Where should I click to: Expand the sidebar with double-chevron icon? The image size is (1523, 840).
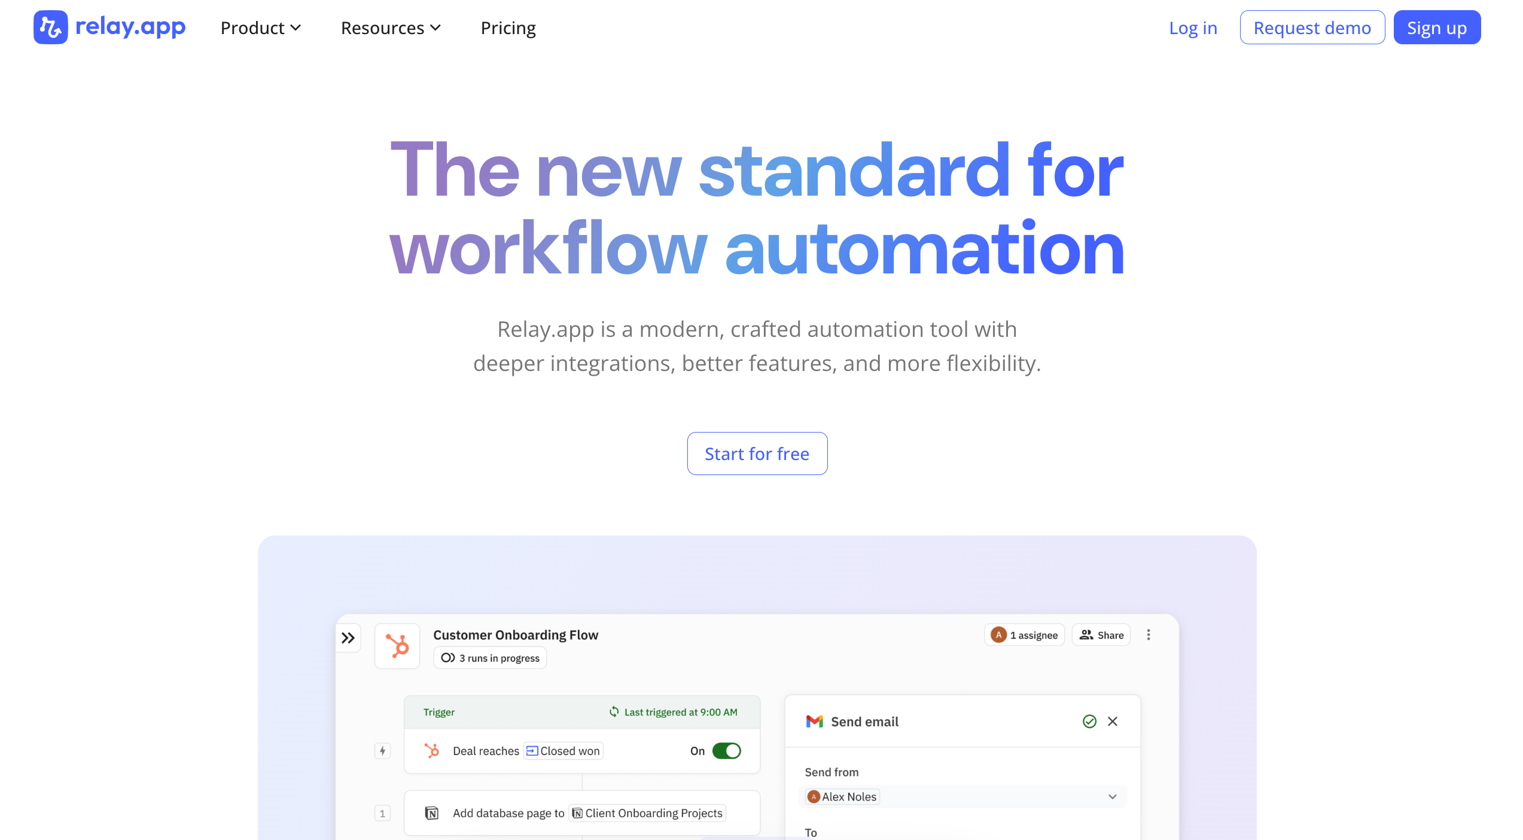pos(348,638)
